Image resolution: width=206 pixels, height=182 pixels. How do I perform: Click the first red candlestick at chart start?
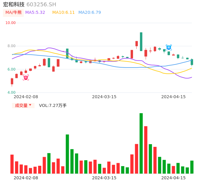point(12,81)
